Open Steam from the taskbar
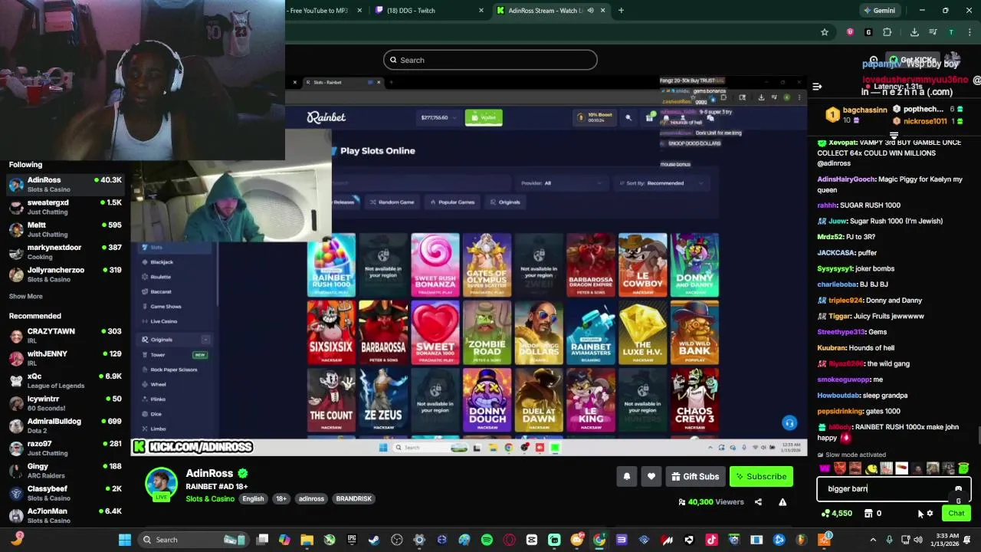 [x=374, y=540]
